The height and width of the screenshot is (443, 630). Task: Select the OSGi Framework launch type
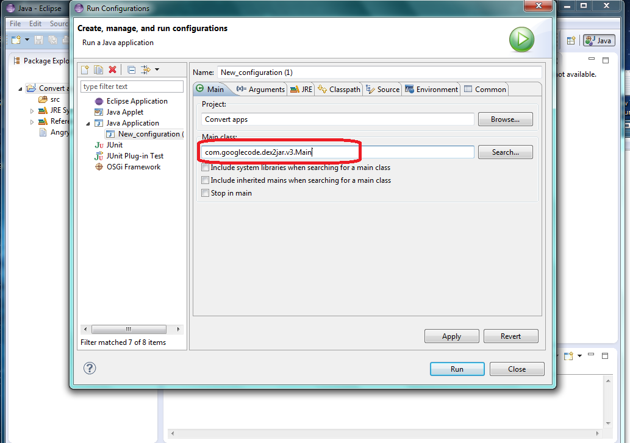(133, 167)
